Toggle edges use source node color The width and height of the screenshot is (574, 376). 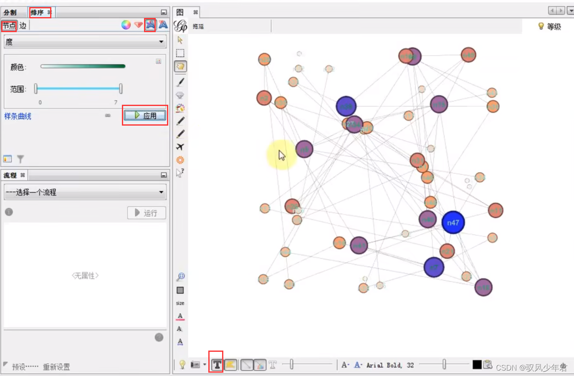(x=260, y=365)
